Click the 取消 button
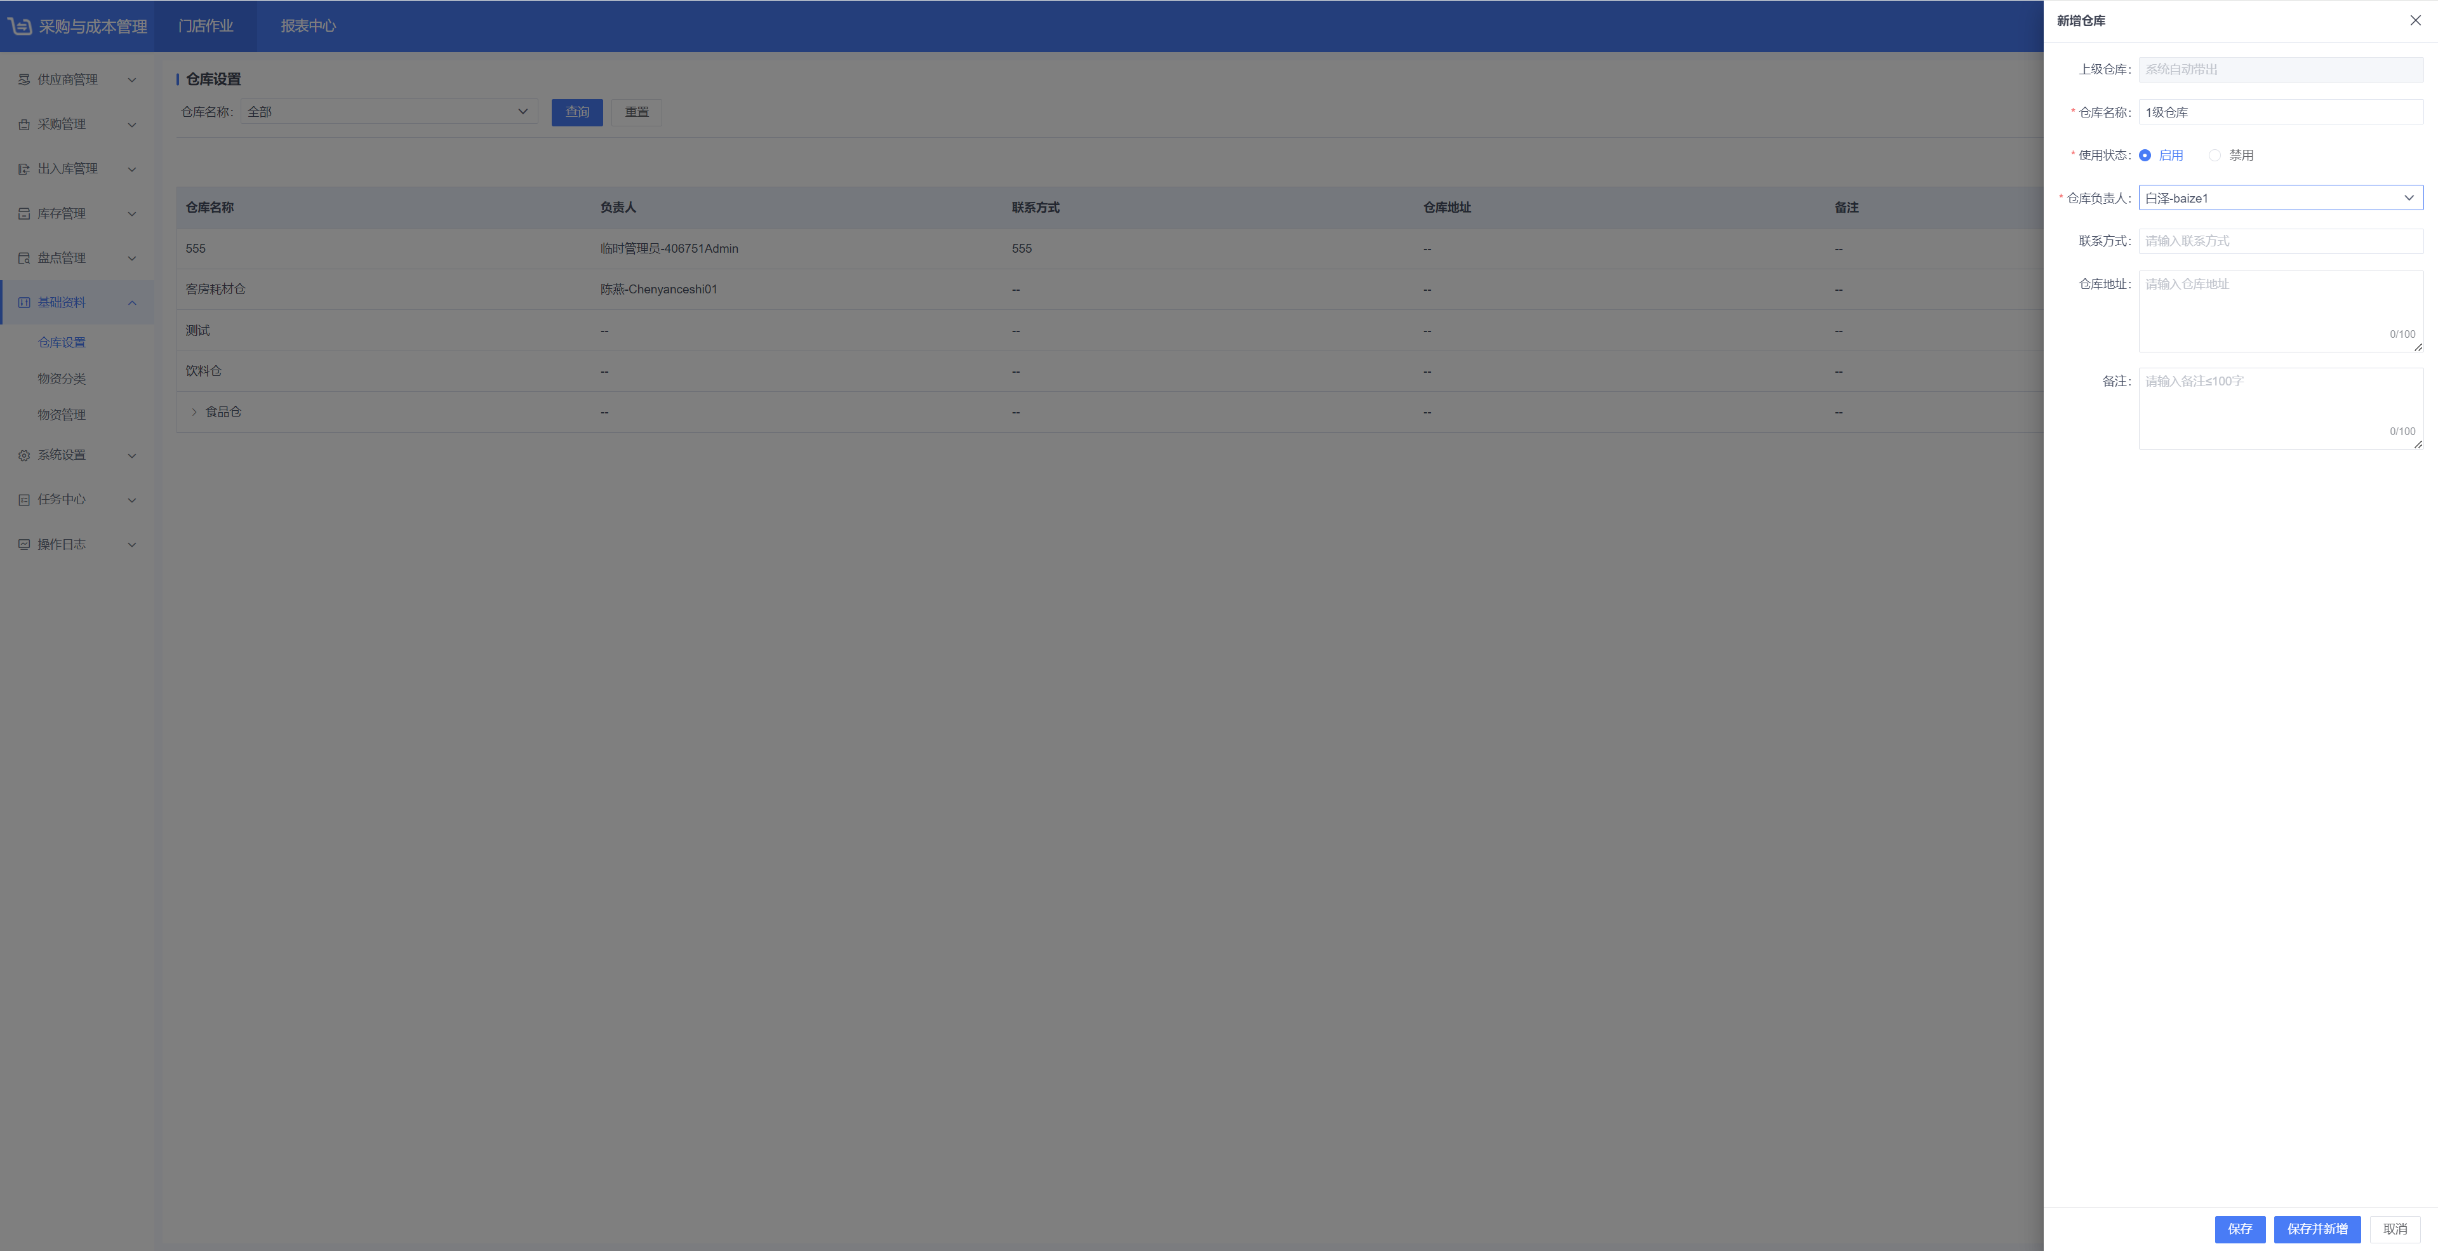Viewport: 2438px width, 1251px height. click(2394, 1229)
